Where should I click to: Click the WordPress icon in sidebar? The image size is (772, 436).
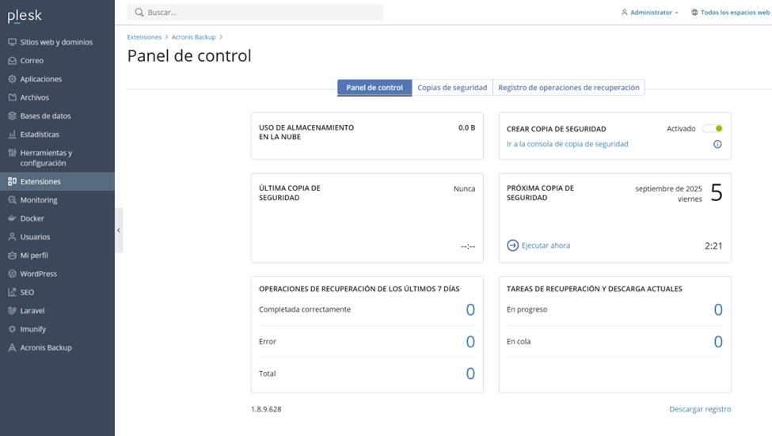pos(12,274)
